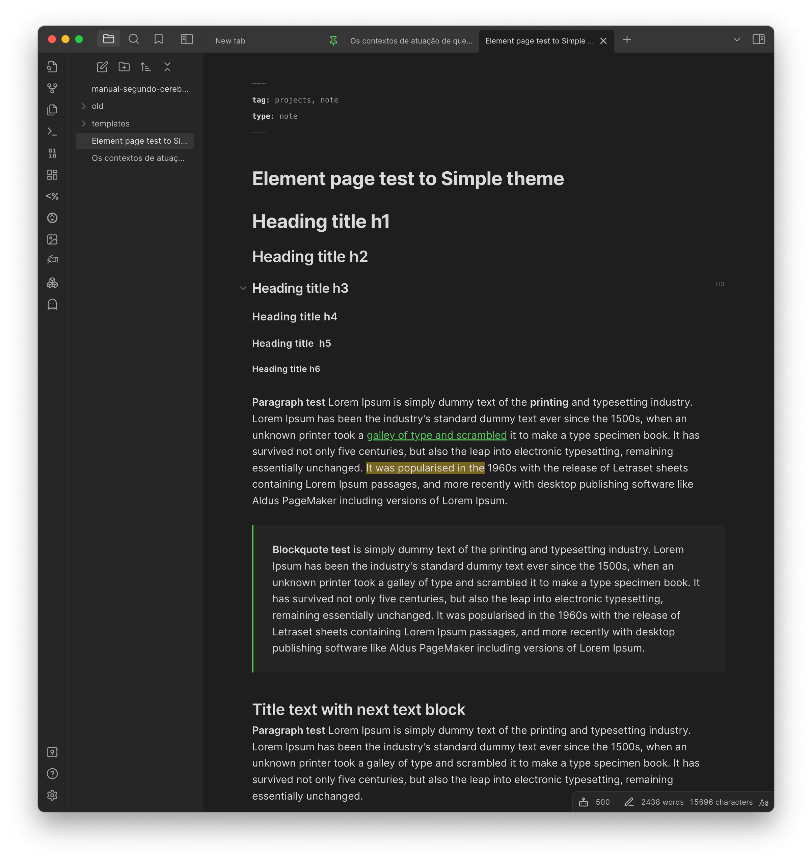
Task: Click the create new note icon
Action: 102,67
